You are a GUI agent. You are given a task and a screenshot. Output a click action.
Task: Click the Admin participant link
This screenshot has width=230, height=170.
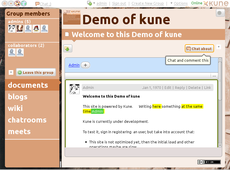tap(74, 65)
